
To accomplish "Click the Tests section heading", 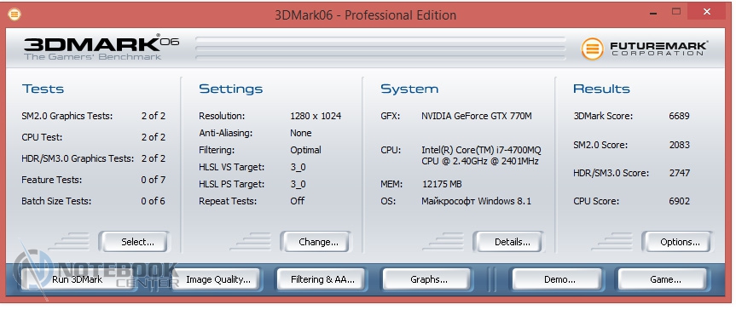I will 43,89.
